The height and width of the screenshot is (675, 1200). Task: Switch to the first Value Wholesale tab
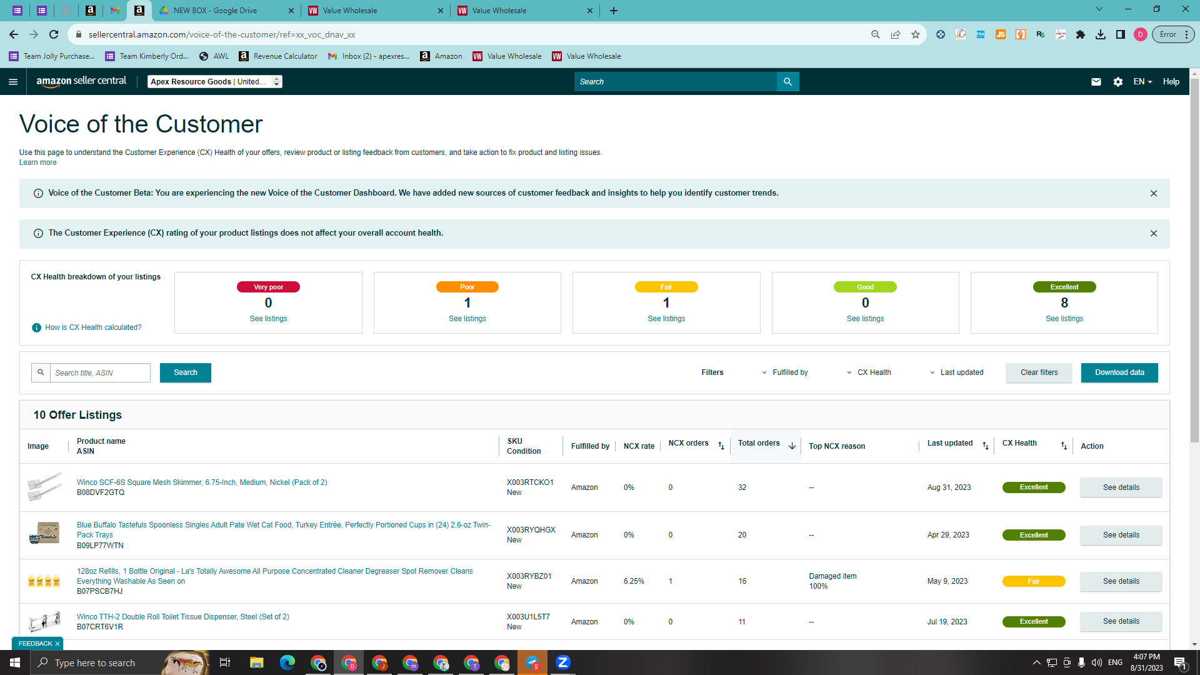click(376, 11)
